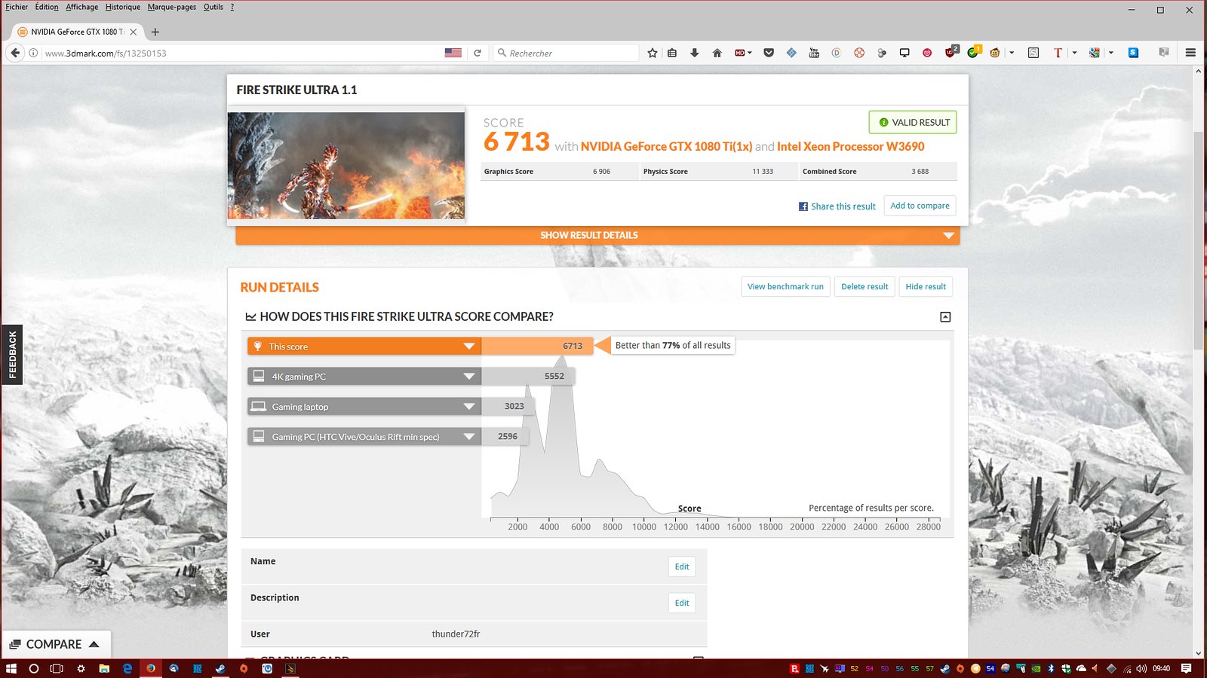
Task: Click the blue S extension icon
Action: pyautogui.click(x=1133, y=53)
